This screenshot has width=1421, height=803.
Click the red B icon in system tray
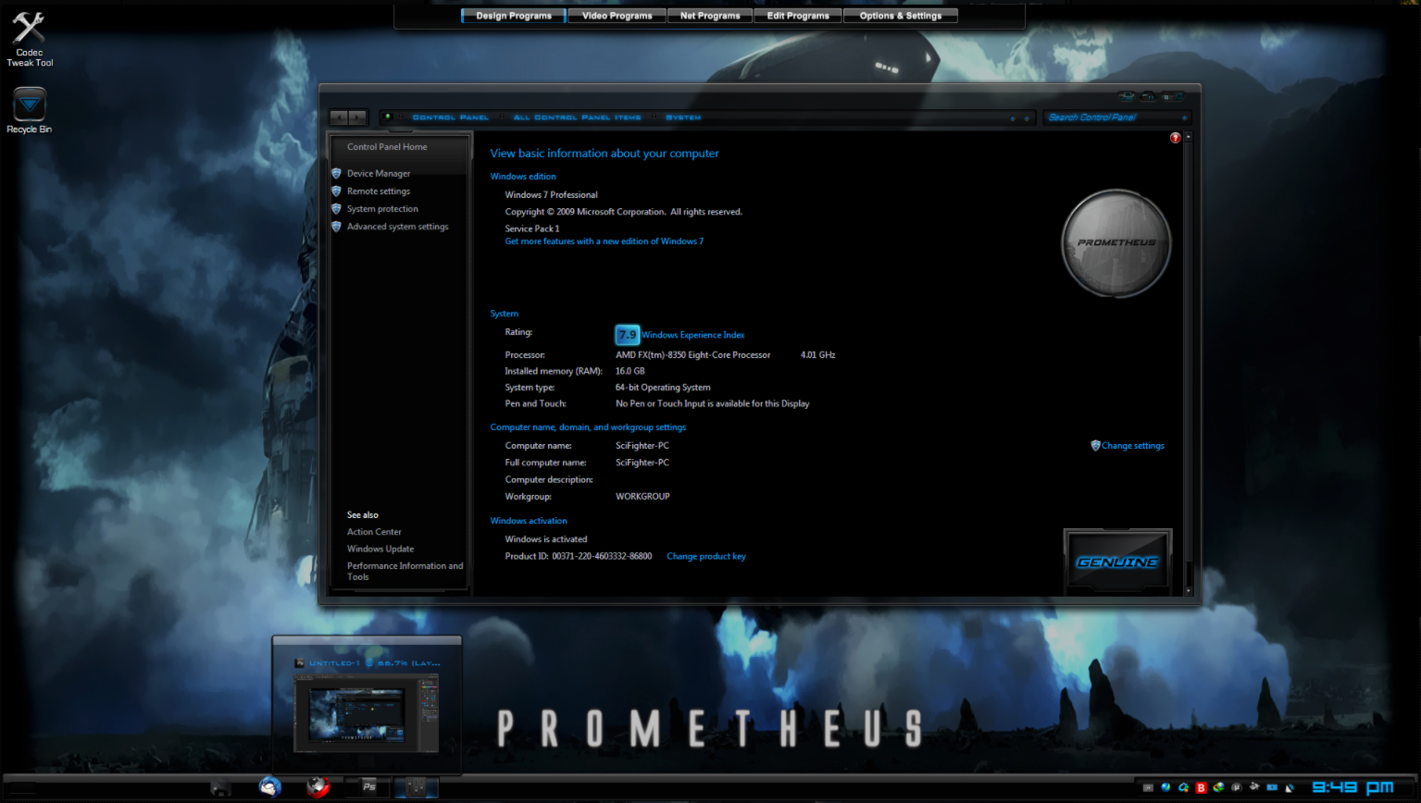(1201, 787)
